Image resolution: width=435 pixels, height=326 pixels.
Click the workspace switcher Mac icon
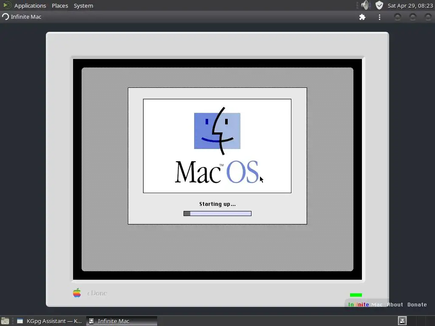coord(402,321)
